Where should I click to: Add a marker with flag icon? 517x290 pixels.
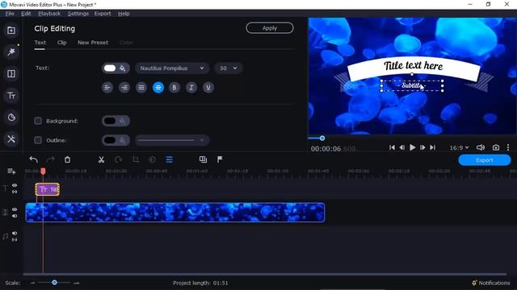tap(220, 159)
